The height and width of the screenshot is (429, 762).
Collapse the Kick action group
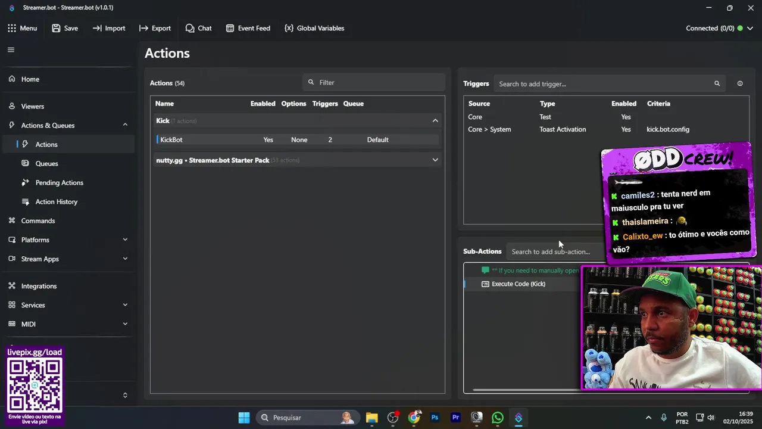coord(435,120)
